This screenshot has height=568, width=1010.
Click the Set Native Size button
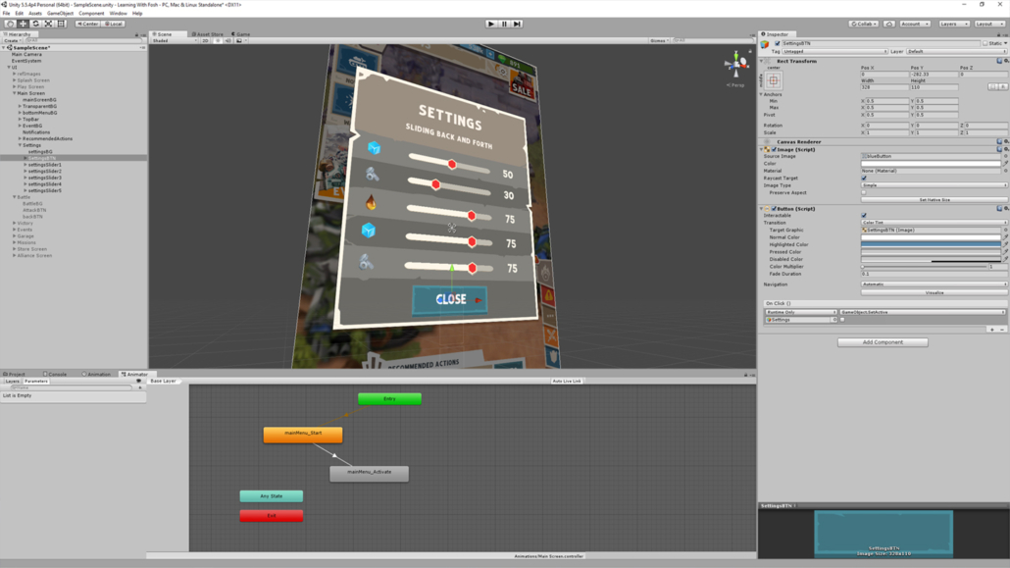pyautogui.click(x=934, y=200)
